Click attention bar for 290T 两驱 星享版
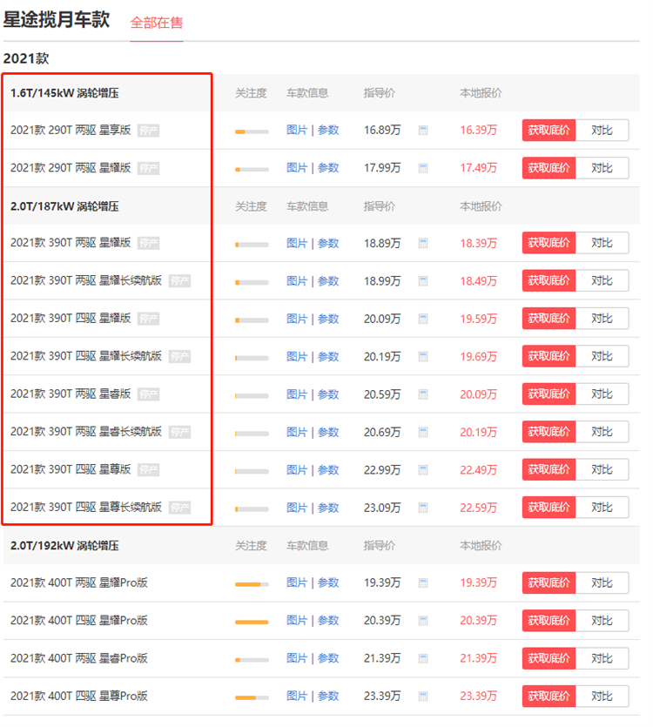Screen dimensions: 653x727 click(x=252, y=132)
